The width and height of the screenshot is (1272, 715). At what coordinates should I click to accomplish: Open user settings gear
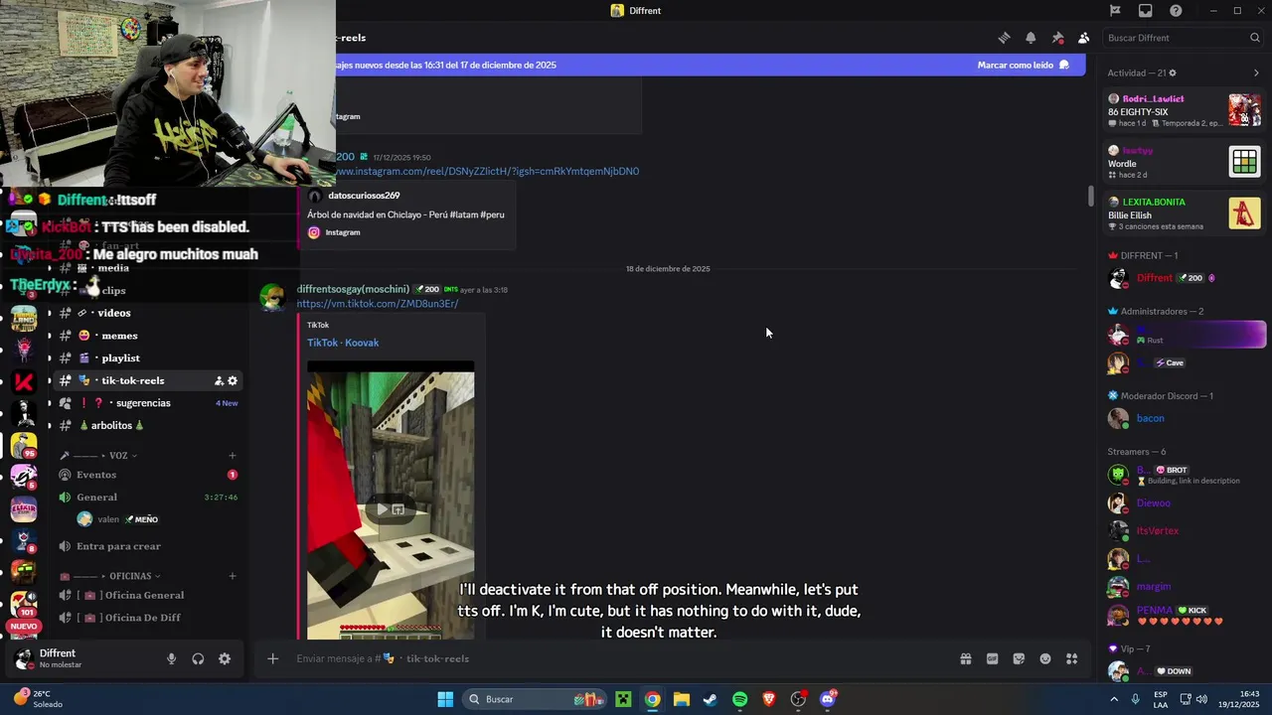225,658
